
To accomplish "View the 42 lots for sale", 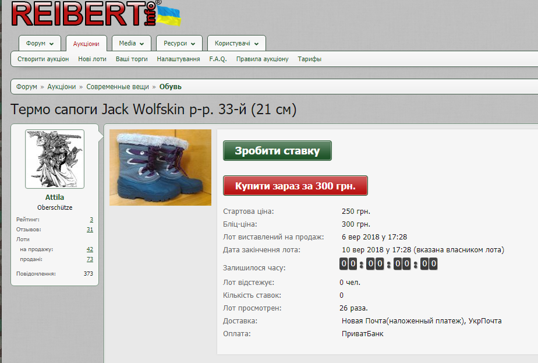I will [x=90, y=249].
